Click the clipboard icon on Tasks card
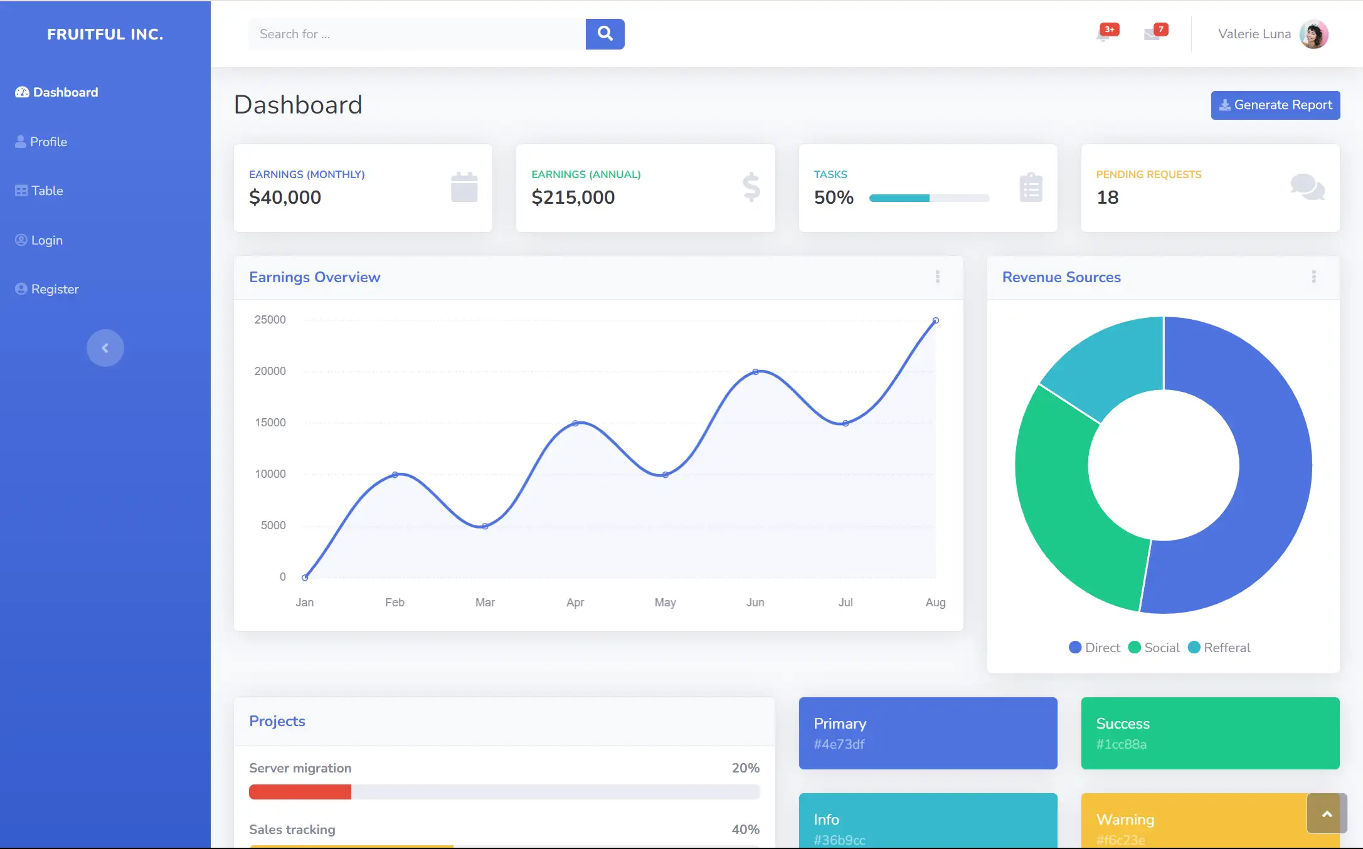This screenshot has width=1363, height=849. [1031, 187]
